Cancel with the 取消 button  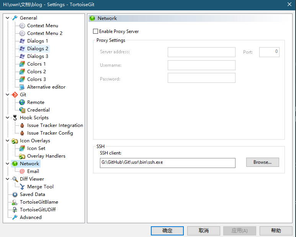pyautogui.click(x=203, y=231)
